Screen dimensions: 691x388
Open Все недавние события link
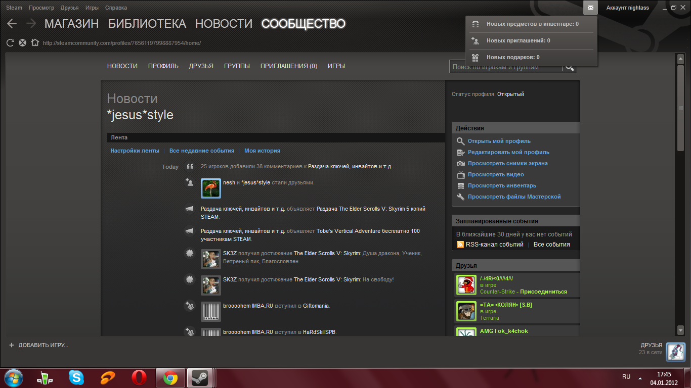(x=202, y=151)
